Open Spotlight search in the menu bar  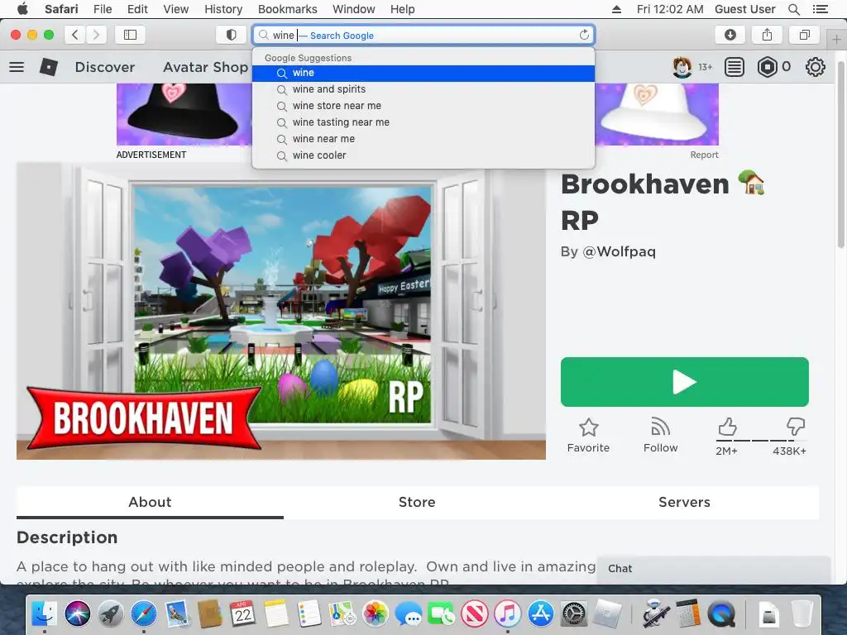pyautogui.click(x=793, y=9)
